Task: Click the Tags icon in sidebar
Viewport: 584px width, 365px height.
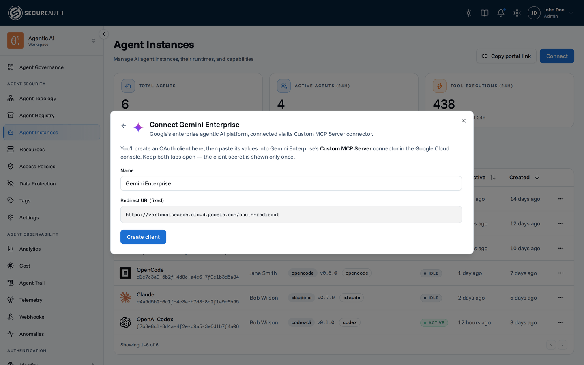Action: pyautogui.click(x=11, y=200)
